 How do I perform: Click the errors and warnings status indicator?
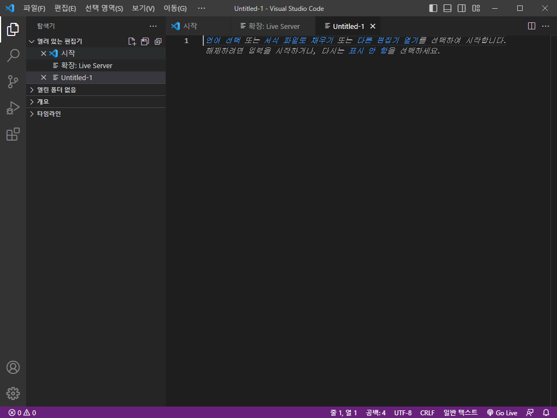point(22,413)
